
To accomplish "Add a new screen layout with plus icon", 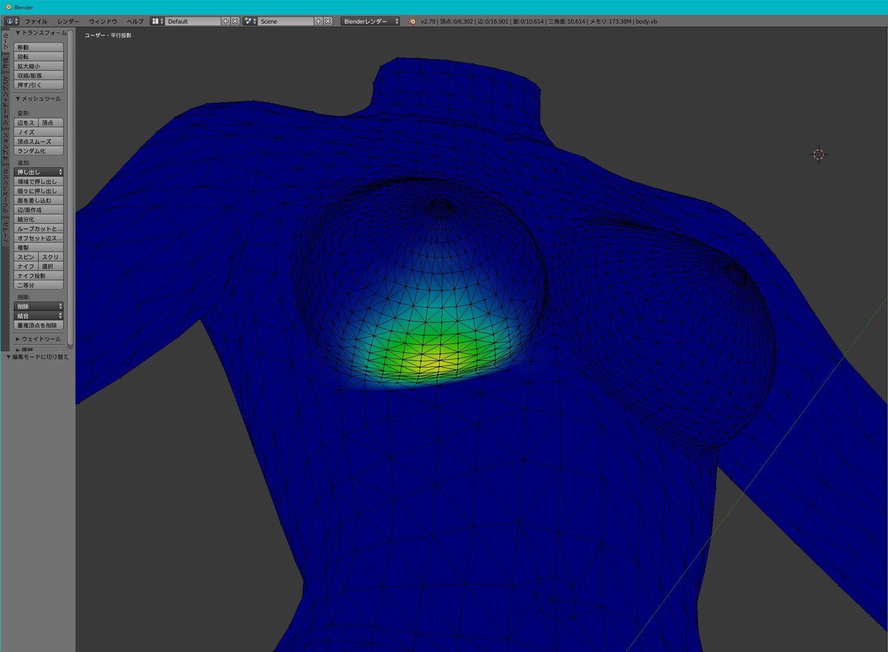I will pos(226,21).
